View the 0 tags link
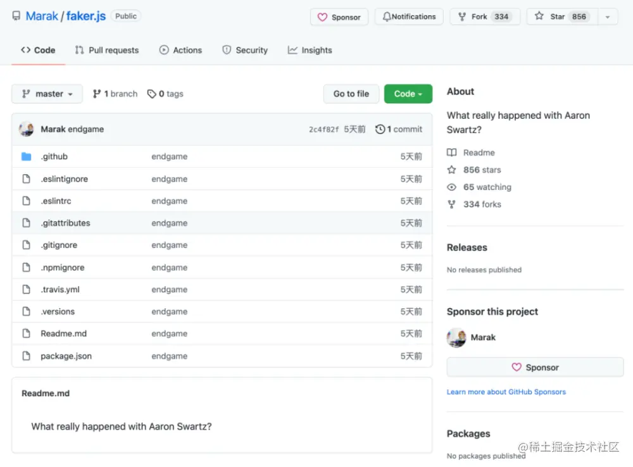 [x=165, y=94]
